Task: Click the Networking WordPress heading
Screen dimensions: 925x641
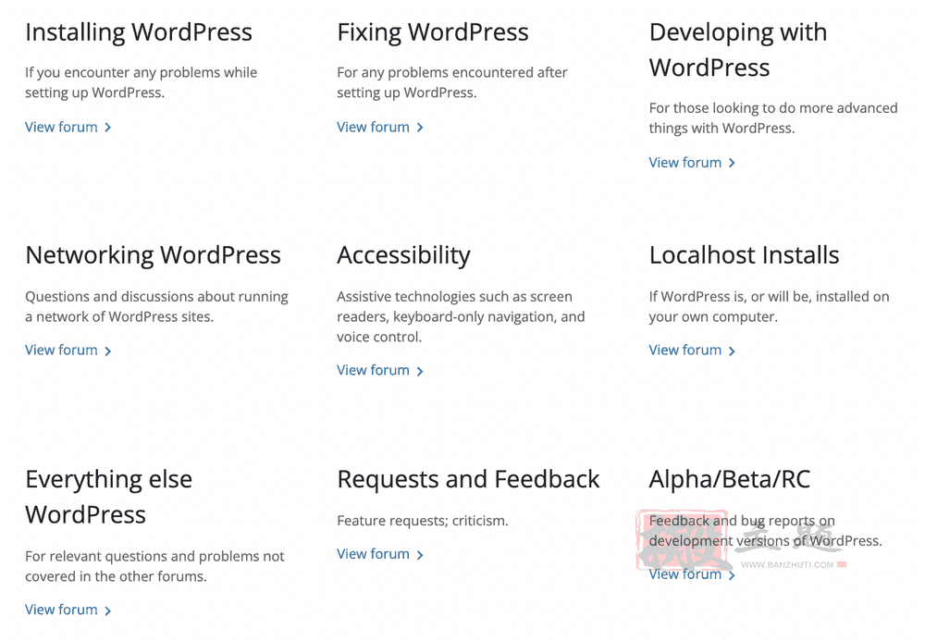Action: click(x=153, y=256)
